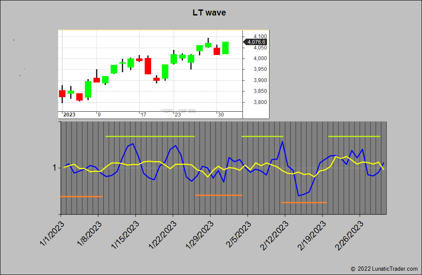Click the blue wave's lowest dip
Image resolution: width=422 pixels, height=275 pixels.
click(298, 196)
